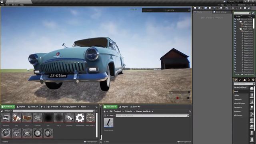Click the Eject from player icon
This screenshot has height=144, width=256.
pos(249,8)
